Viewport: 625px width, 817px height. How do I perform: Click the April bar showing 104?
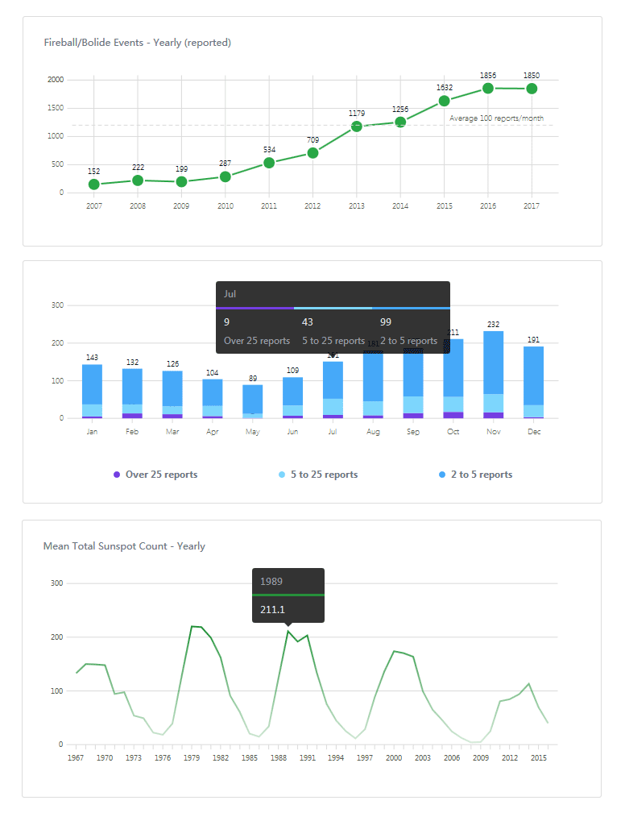(213, 395)
